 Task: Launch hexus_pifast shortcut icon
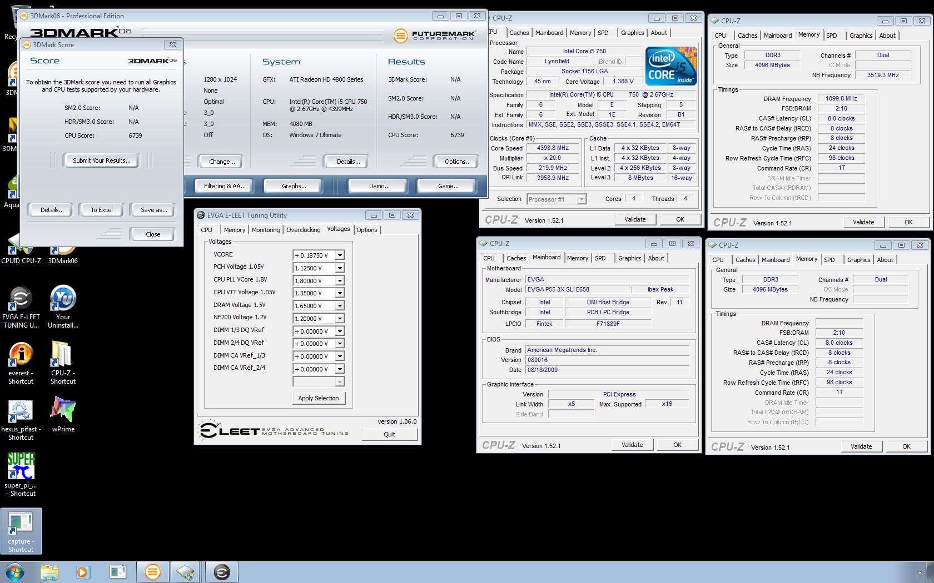(x=21, y=420)
